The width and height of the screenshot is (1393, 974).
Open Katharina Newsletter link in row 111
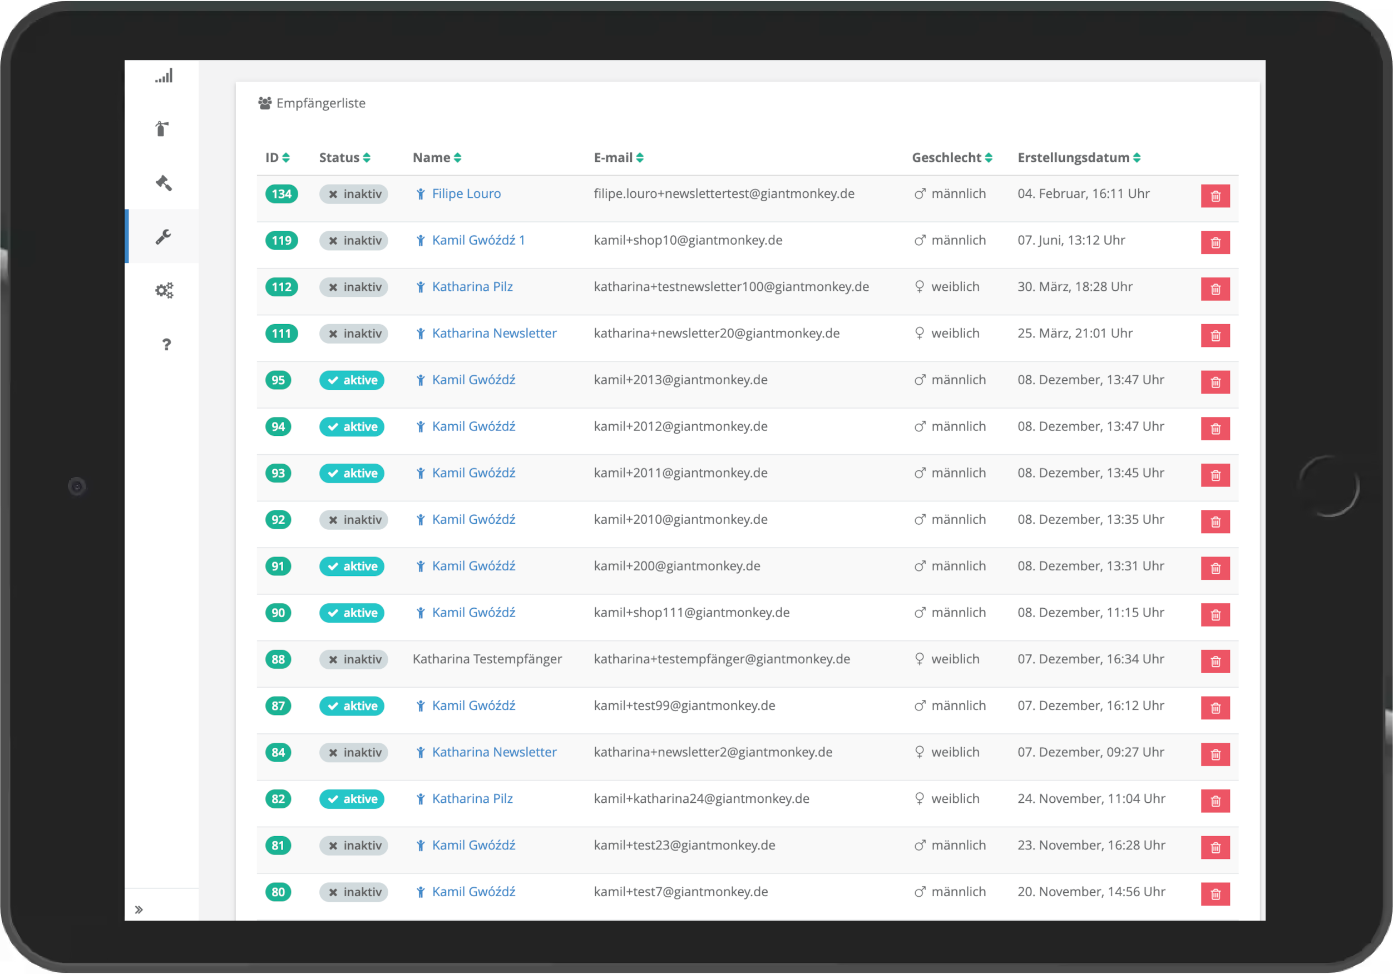click(494, 333)
